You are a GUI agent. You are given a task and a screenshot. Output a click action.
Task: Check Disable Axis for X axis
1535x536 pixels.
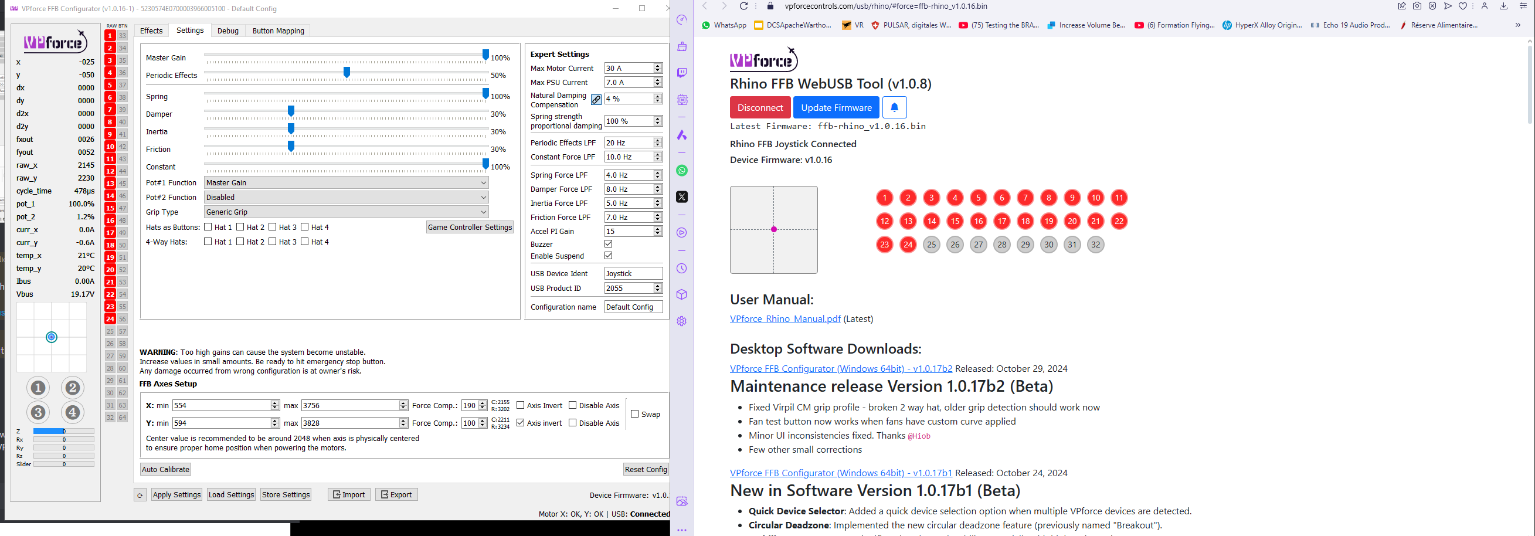click(x=573, y=405)
